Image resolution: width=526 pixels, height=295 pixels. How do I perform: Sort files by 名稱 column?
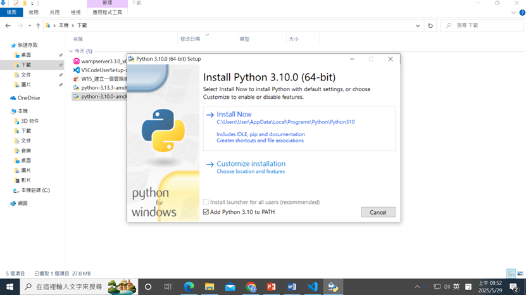click(78, 39)
